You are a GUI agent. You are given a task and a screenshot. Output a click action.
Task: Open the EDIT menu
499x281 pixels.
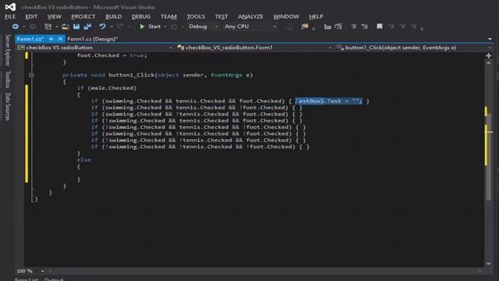(x=31, y=16)
